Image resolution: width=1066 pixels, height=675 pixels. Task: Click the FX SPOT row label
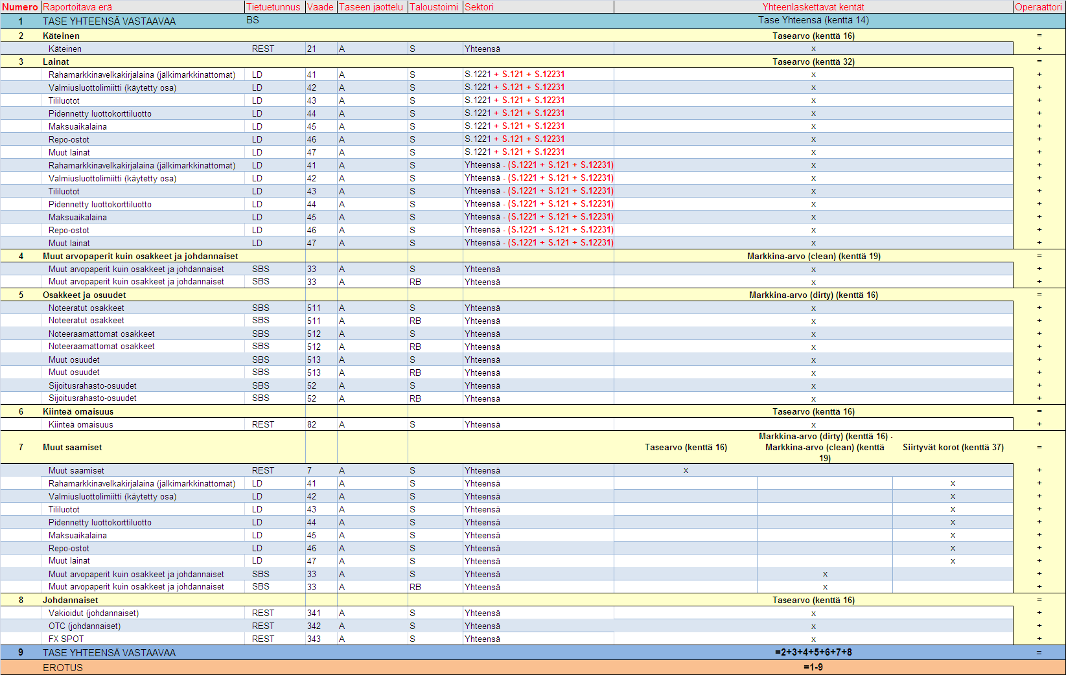coord(66,639)
